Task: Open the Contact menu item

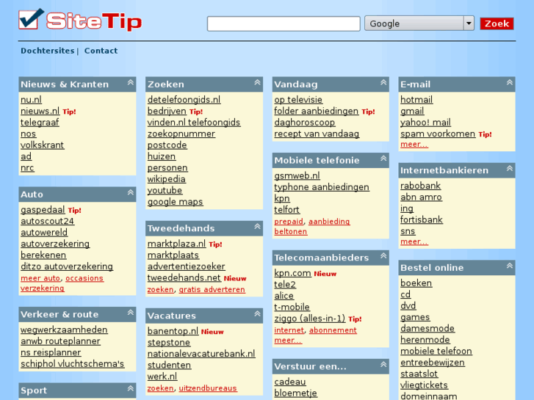Action: 101,51
